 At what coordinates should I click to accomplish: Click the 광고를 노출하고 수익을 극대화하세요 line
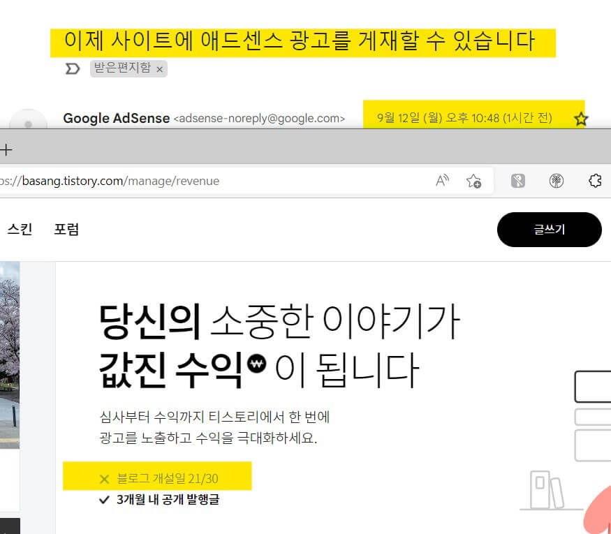point(209,438)
